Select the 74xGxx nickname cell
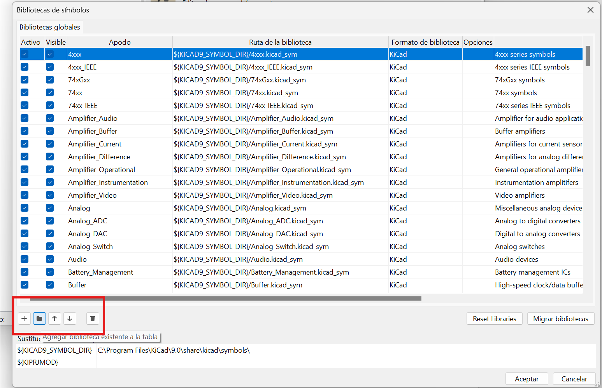 (120, 80)
